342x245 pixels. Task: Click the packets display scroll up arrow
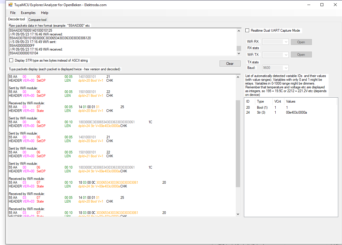[238, 77]
